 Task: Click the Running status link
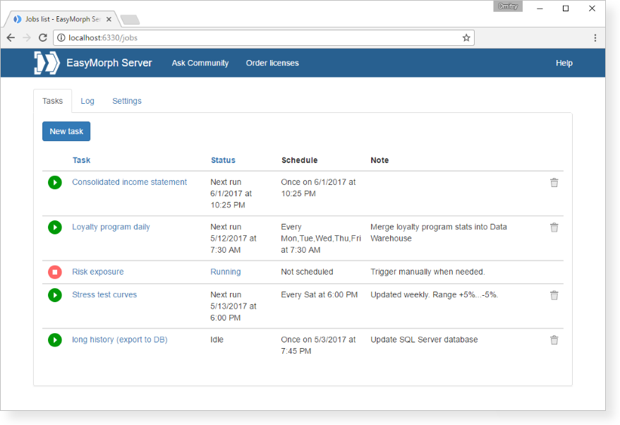click(x=226, y=272)
